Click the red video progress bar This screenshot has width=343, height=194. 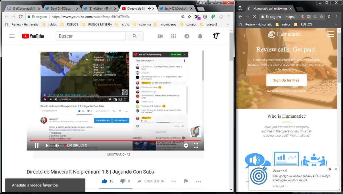pos(114,140)
